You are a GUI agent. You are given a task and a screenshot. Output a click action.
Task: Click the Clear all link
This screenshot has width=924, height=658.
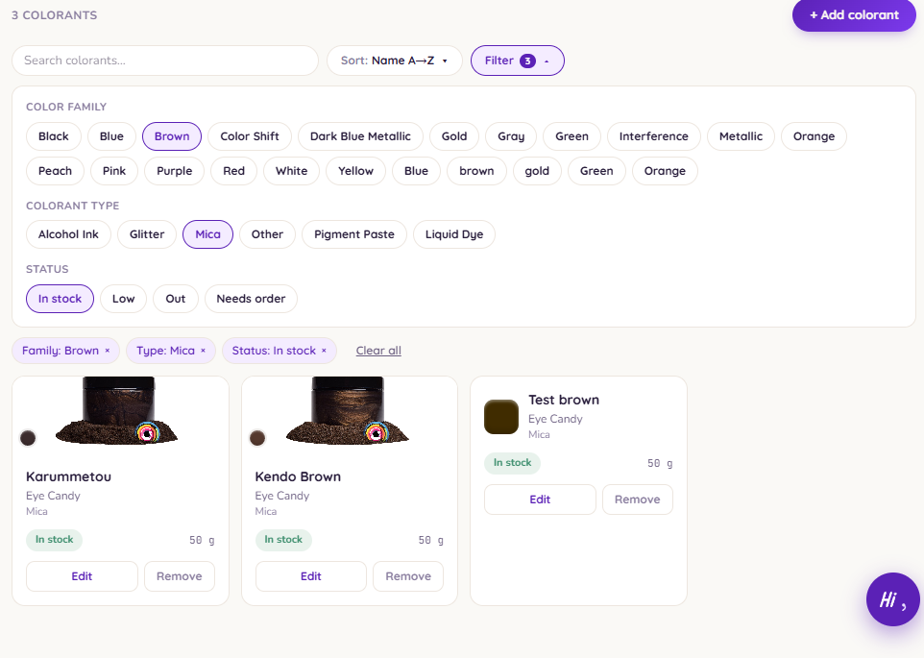378,351
